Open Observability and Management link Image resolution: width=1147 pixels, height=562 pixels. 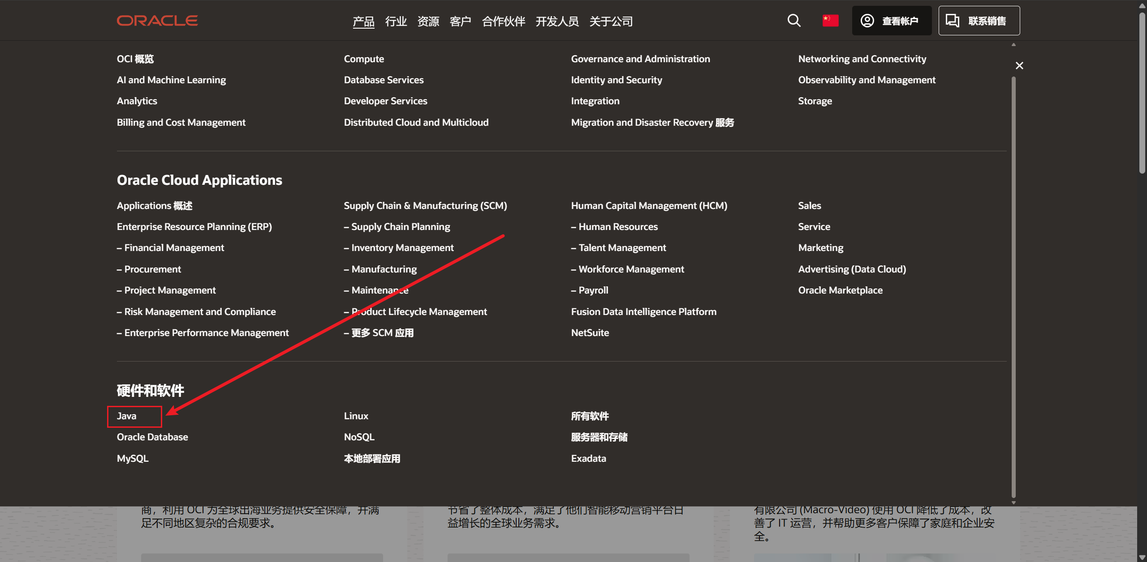[x=867, y=80]
